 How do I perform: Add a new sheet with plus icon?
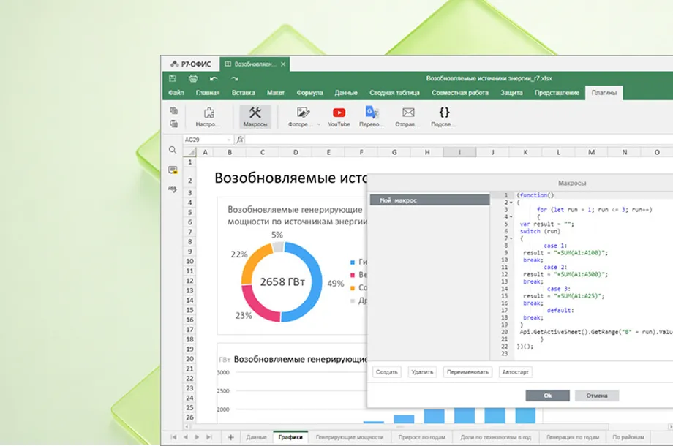(x=230, y=437)
